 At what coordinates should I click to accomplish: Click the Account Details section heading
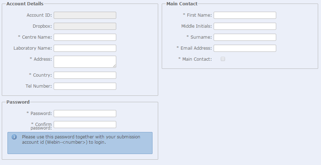pyautogui.click(x=25, y=4)
